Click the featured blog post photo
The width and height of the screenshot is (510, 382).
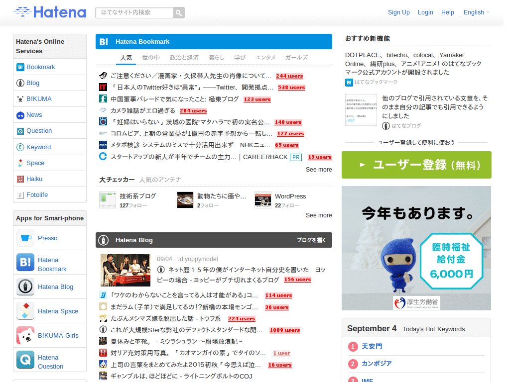click(125, 270)
